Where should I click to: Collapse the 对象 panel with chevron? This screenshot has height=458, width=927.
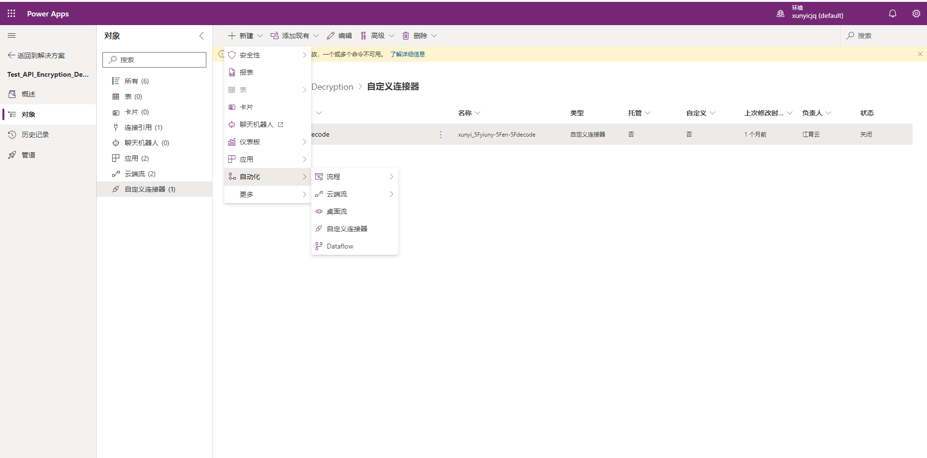(202, 36)
